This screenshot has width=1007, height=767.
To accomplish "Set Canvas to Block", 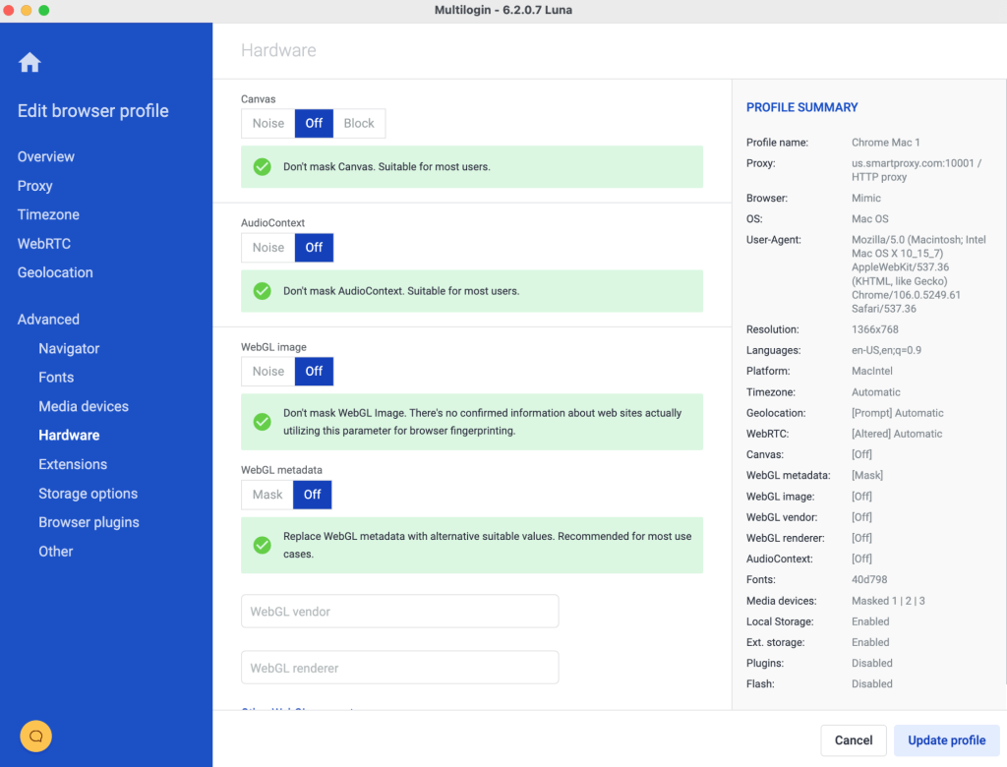I will [359, 123].
